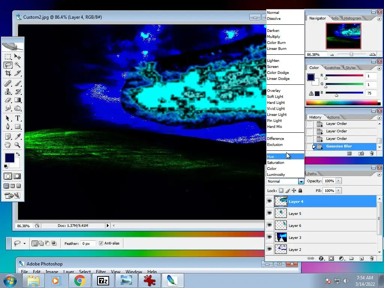
Task: Switch to the Actions tab
Action: pyautogui.click(x=333, y=117)
